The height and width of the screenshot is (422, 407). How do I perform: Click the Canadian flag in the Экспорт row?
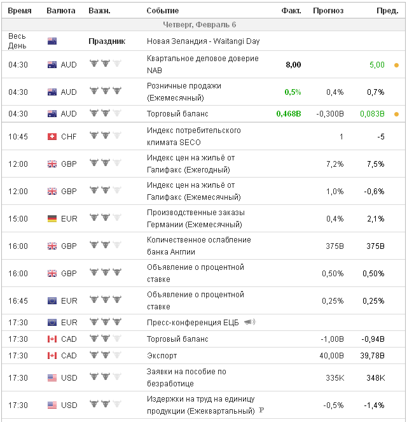pyautogui.click(x=52, y=356)
